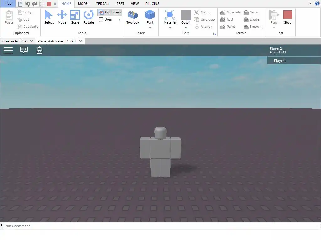Switch to the TEST ribbon tab
The width and height of the screenshot is (321, 240).
120,4
